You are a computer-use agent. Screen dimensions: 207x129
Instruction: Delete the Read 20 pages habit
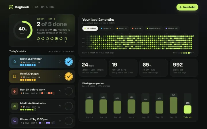pos(60,76)
